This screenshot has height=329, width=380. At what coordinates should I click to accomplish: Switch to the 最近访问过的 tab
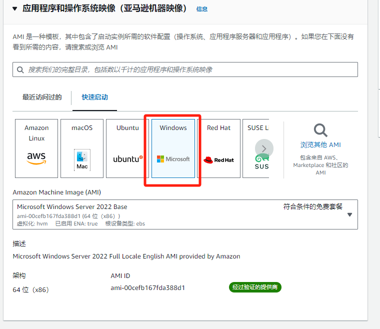tap(42, 97)
